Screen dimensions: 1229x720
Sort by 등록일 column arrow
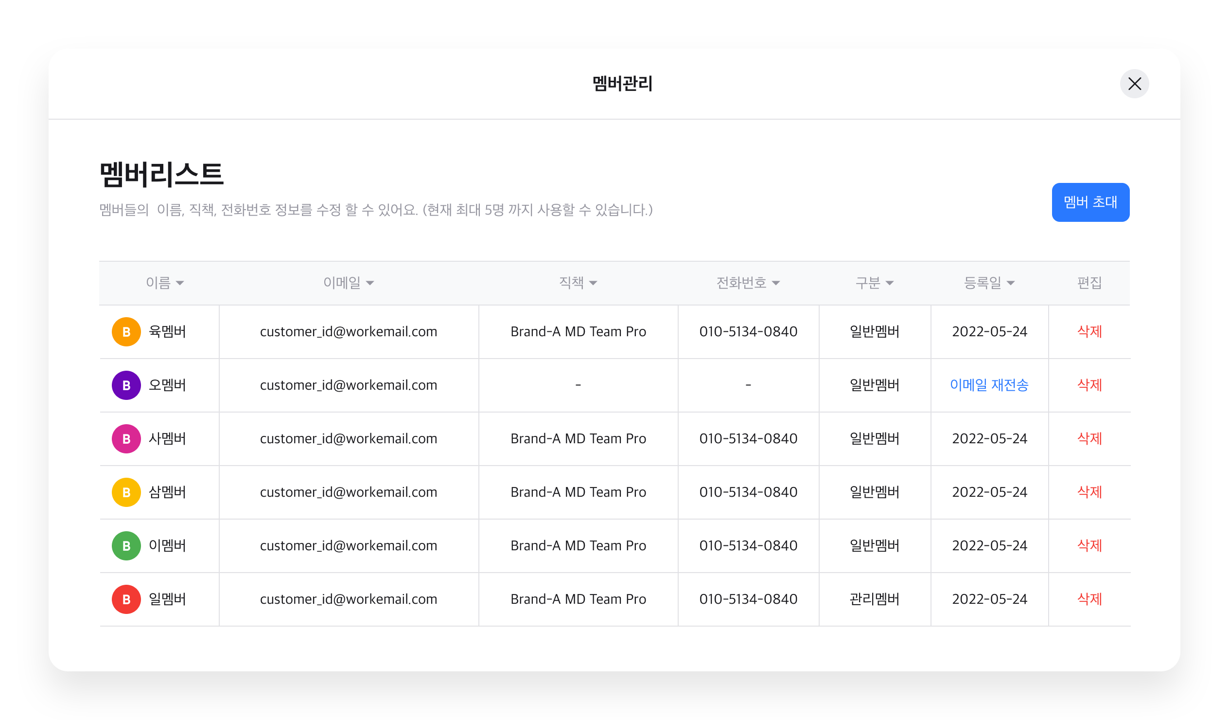pyautogui.click(x=1011, y=283)
